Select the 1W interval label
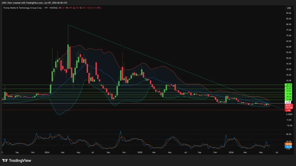296x166 pixels. coord(46,8)
